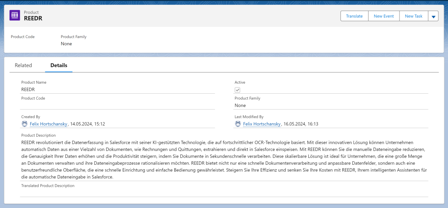Viewport: 448px width, 208px height.
Task: Expand the more actions dropdown arrow
Action: 433,16
